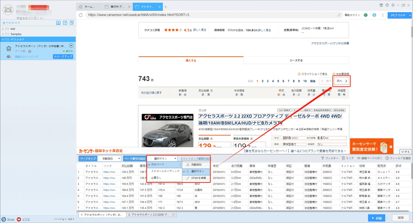
Task: Click スクレイピング範囲を設定 link
Action: 195,159
